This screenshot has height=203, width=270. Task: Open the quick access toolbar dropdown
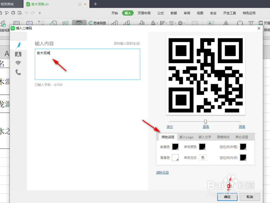(x=40, y=13)
